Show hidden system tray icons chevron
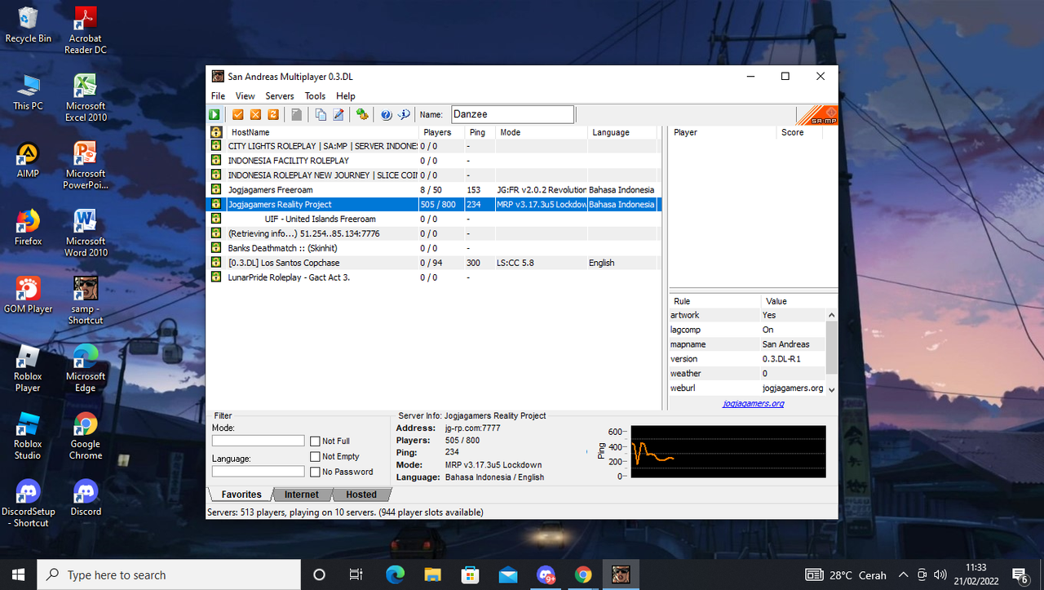 903,574
